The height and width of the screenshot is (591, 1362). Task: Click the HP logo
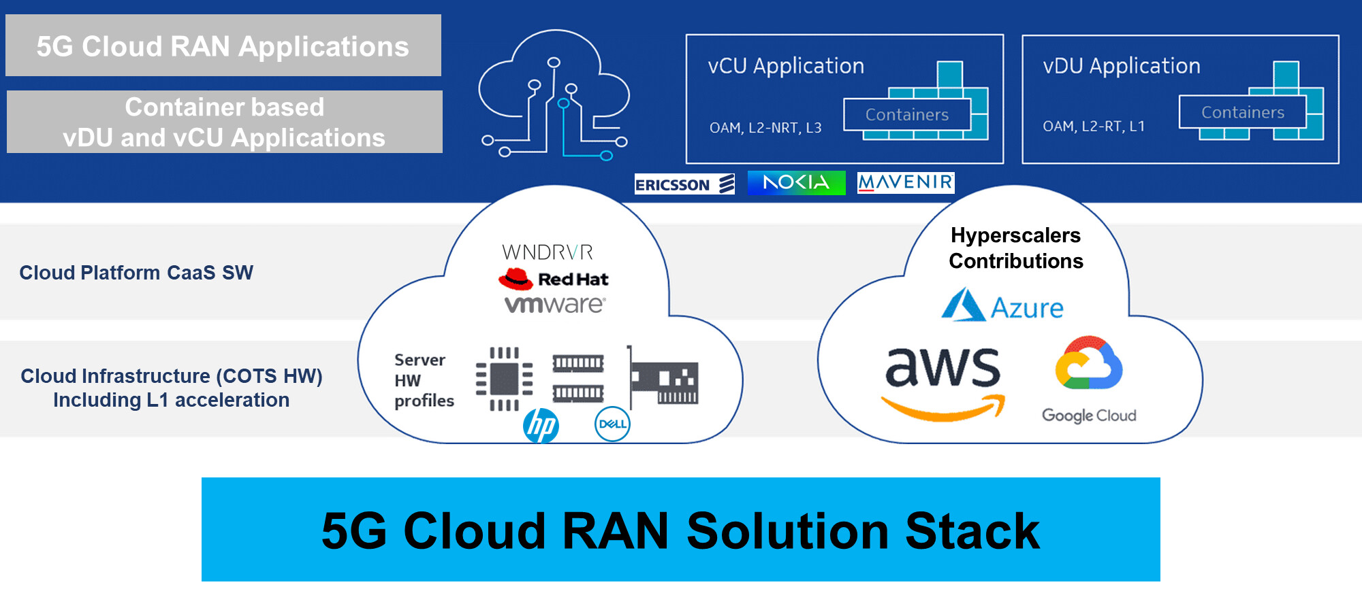(541, 426)
